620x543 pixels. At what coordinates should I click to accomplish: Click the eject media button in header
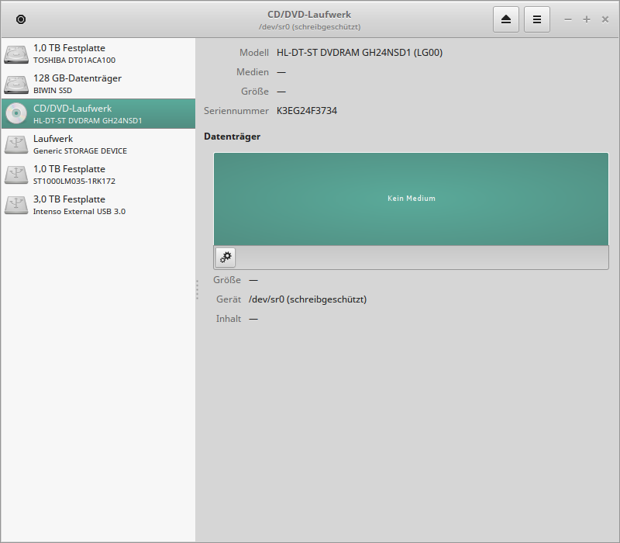[506, 19]
